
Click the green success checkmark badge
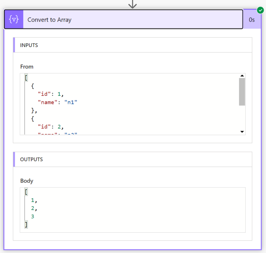pyautogui.click(x=260, y=10)
